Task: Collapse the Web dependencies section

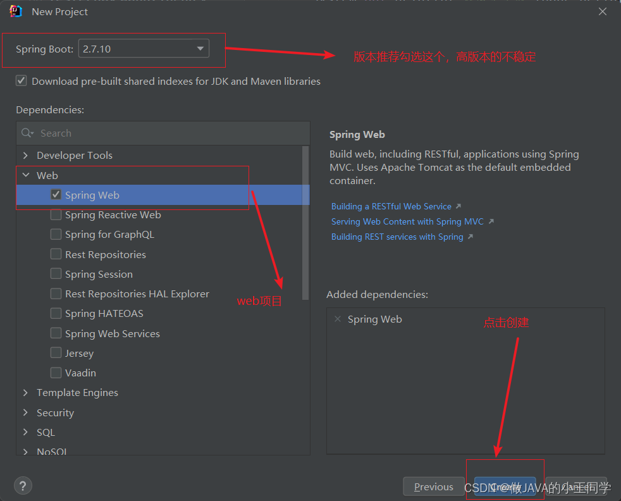Action: pyautogui.click(x=25, y=175)
